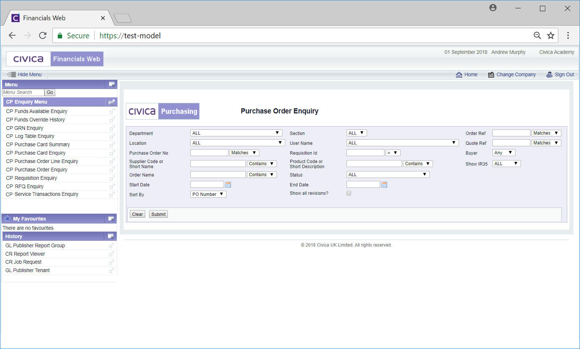Screen dimensions: 580x349
Task: Open the Status dropdown
Action: (388, 175)
